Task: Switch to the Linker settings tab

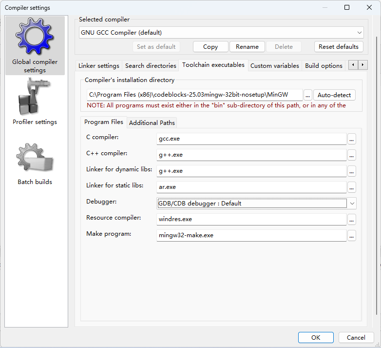Action: coord(98,66)
